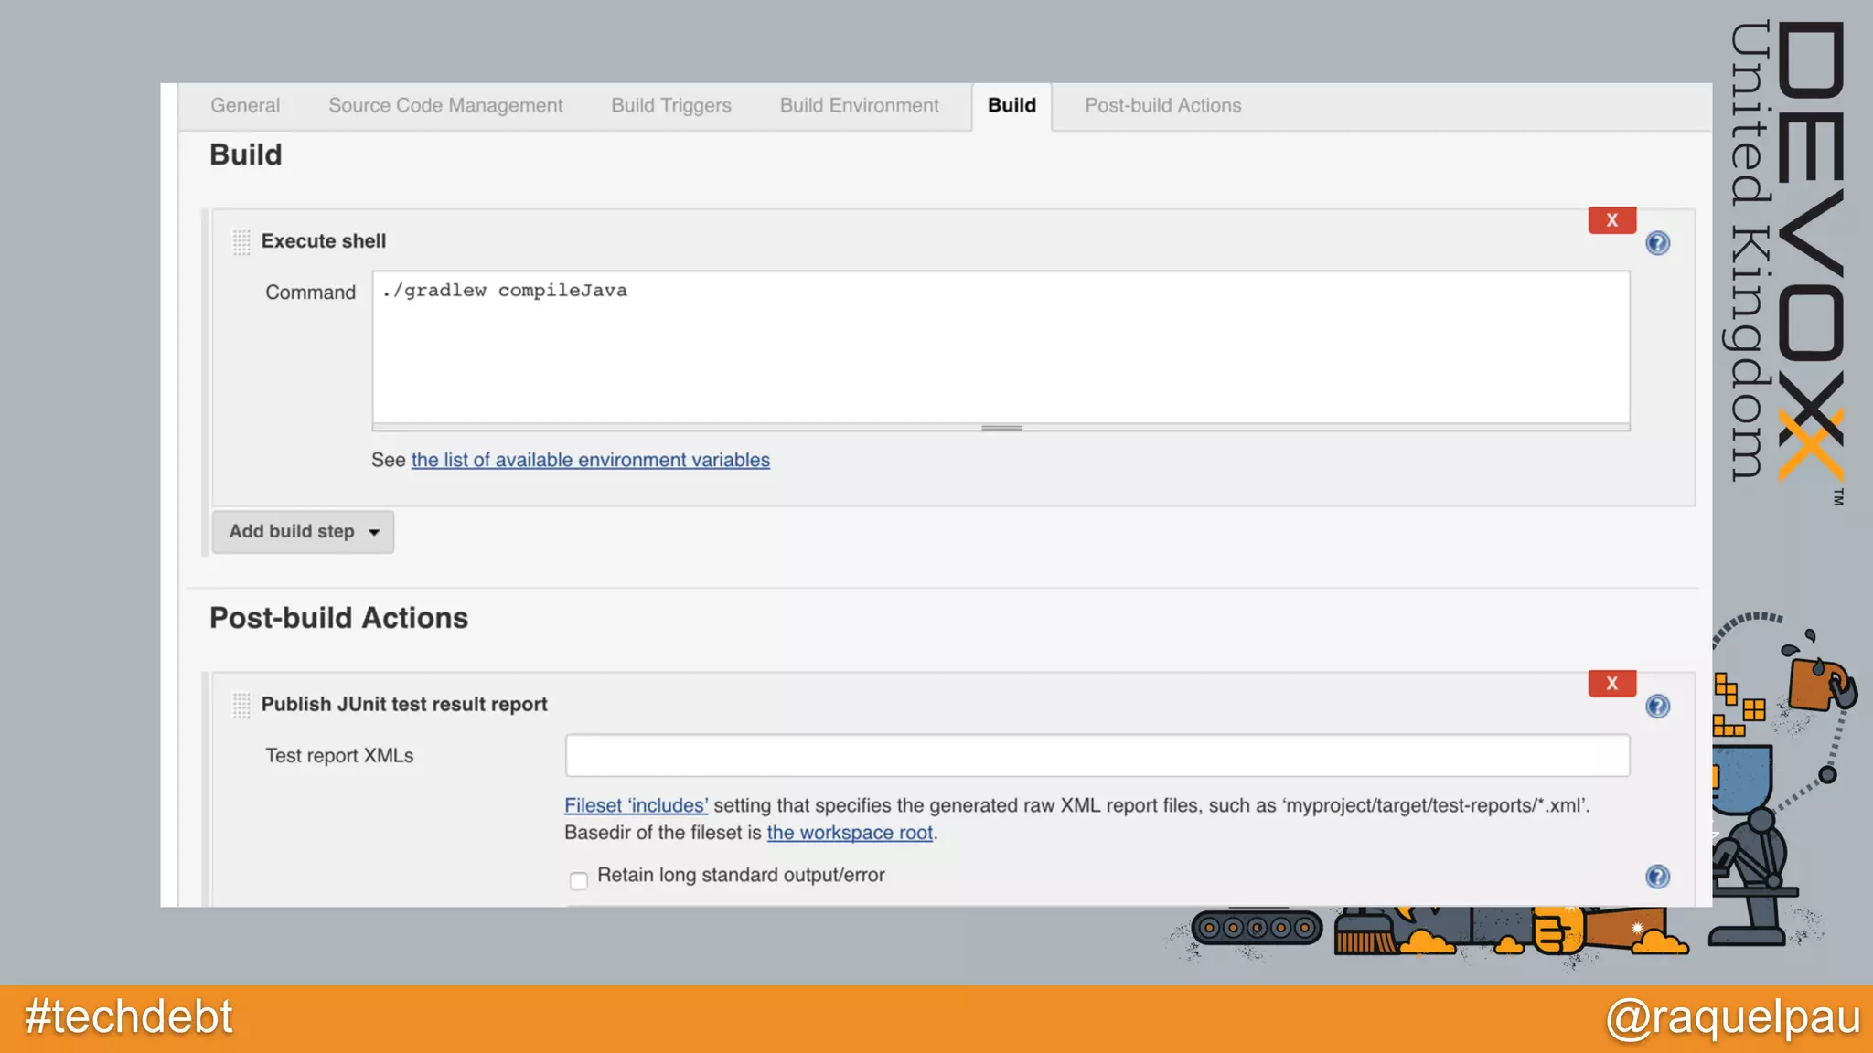Click help icon beside Retain long output
The height and width of the screenshot is (1053, 1873).
1657,877
